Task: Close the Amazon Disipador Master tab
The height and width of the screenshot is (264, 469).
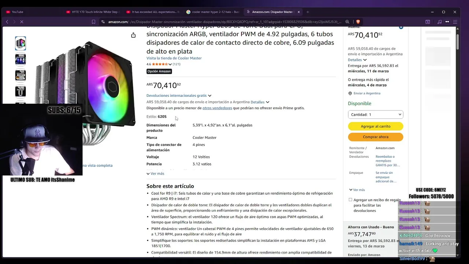Action: pos(299,12)
